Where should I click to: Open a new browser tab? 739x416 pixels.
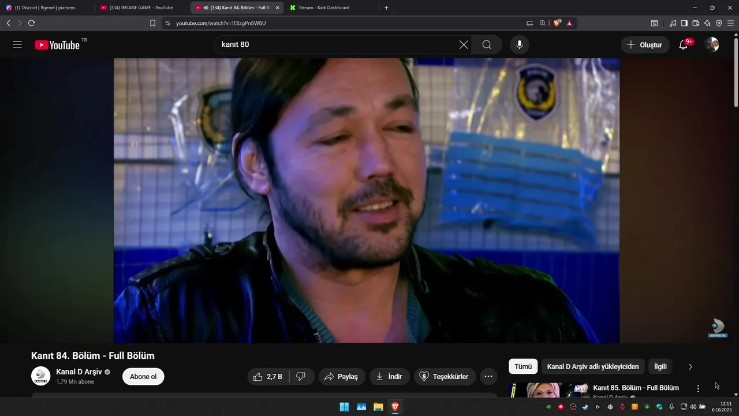pos(386,8)
